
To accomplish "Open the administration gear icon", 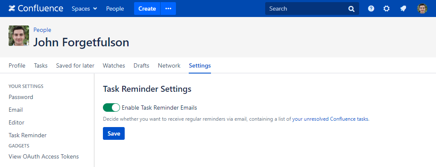I will (x=386, y=8).
